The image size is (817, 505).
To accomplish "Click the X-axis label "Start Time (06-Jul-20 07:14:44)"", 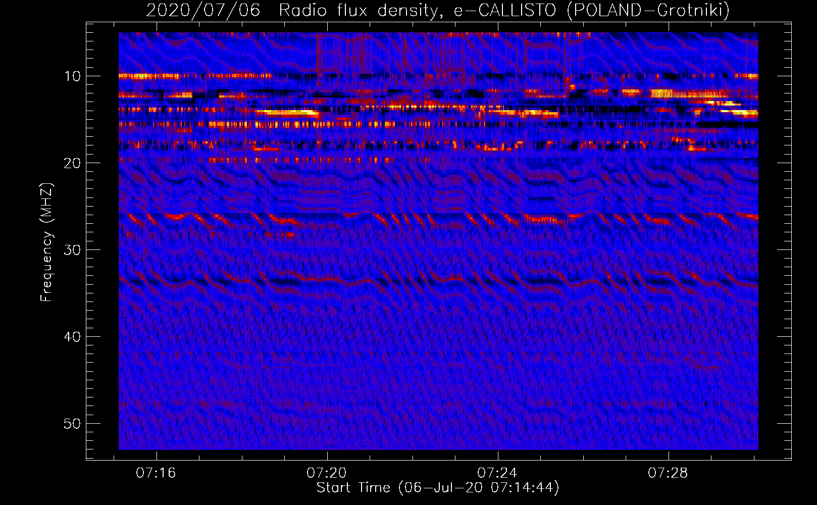I will click(438, 488).
